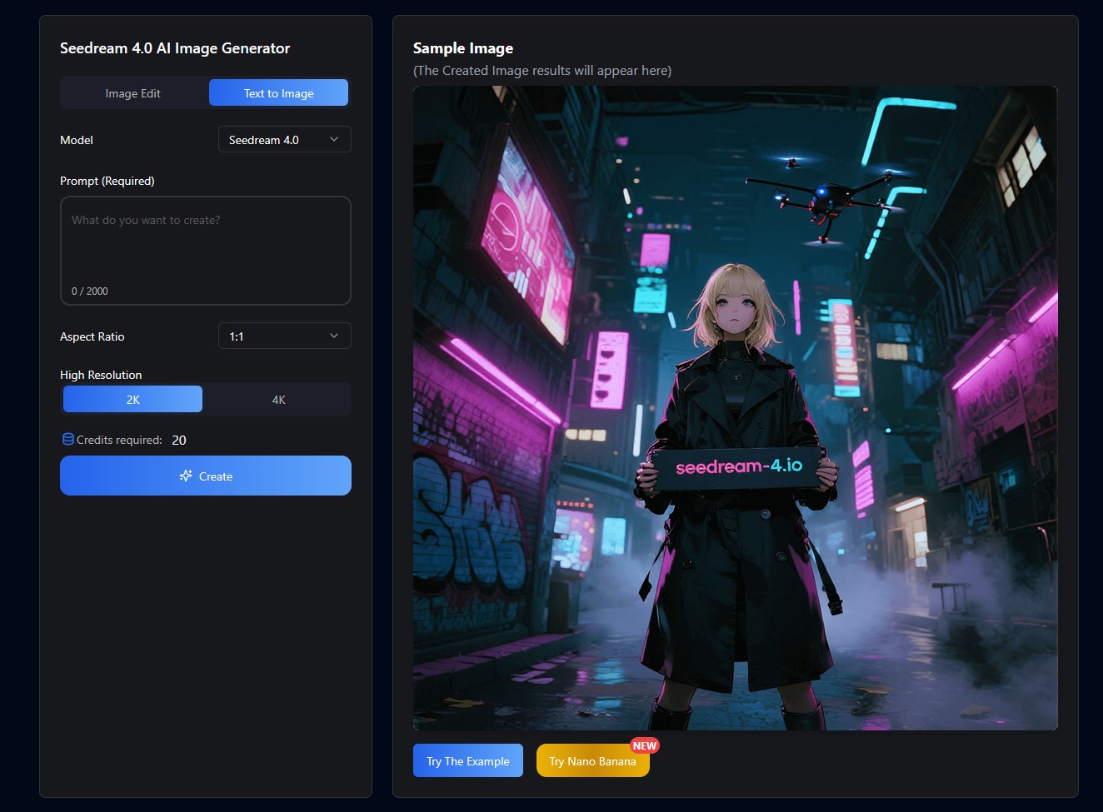Click the sparkle icon on Create button
Image resolution: width=1103 pixels, height=812 pixels.
coord(186,476)
